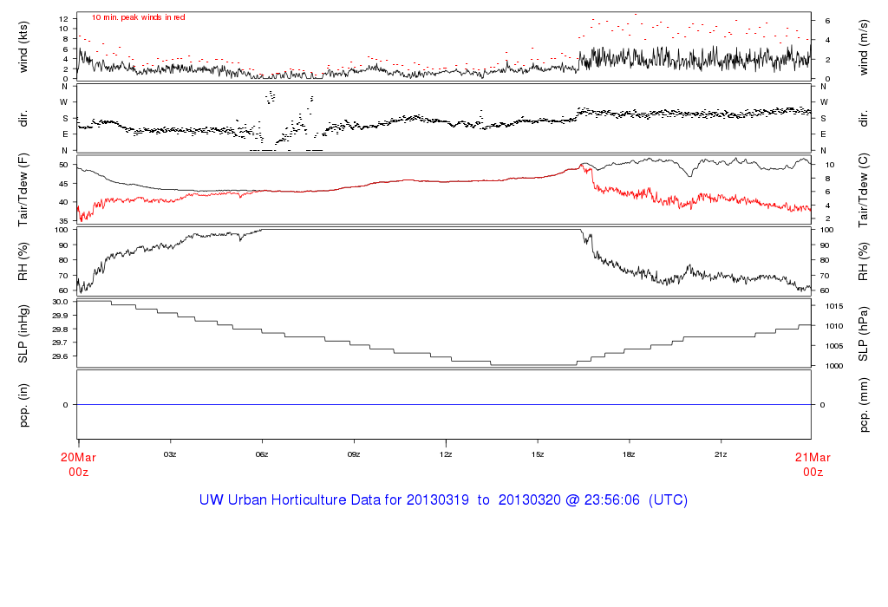Click the 'W' direction tick on left axis
The height and width of the screenshot is (607, 888).
pos(64,102)
